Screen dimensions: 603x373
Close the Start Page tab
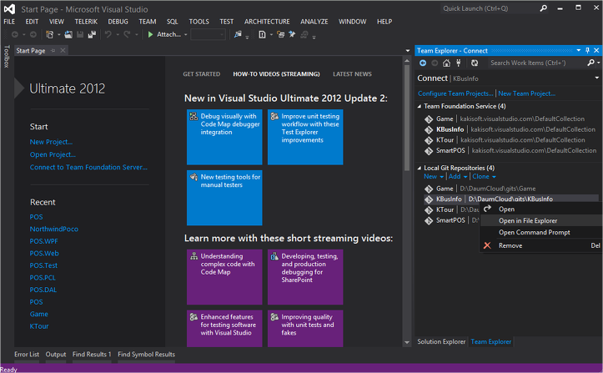(x=63, y=50)
